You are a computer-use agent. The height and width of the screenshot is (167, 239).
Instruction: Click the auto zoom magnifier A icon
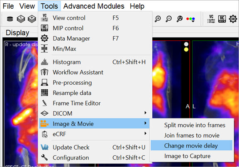(x=180, y=19)
